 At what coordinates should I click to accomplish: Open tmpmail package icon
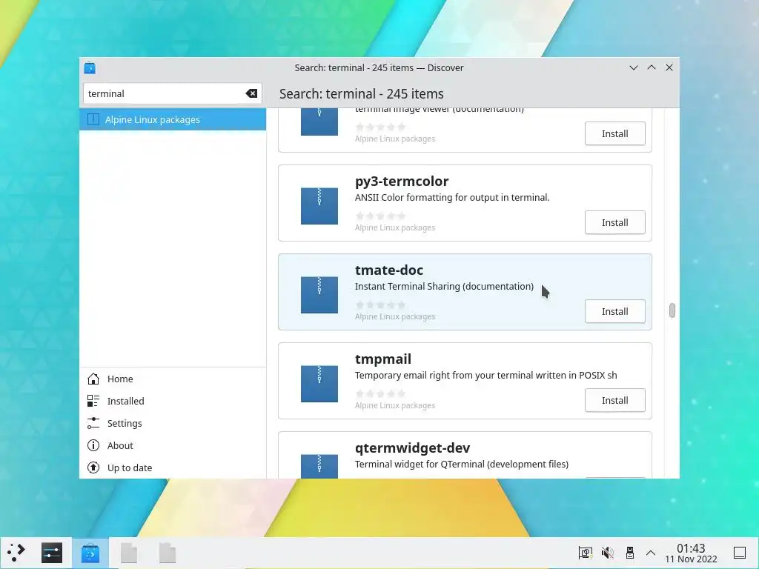pos(319,385)
